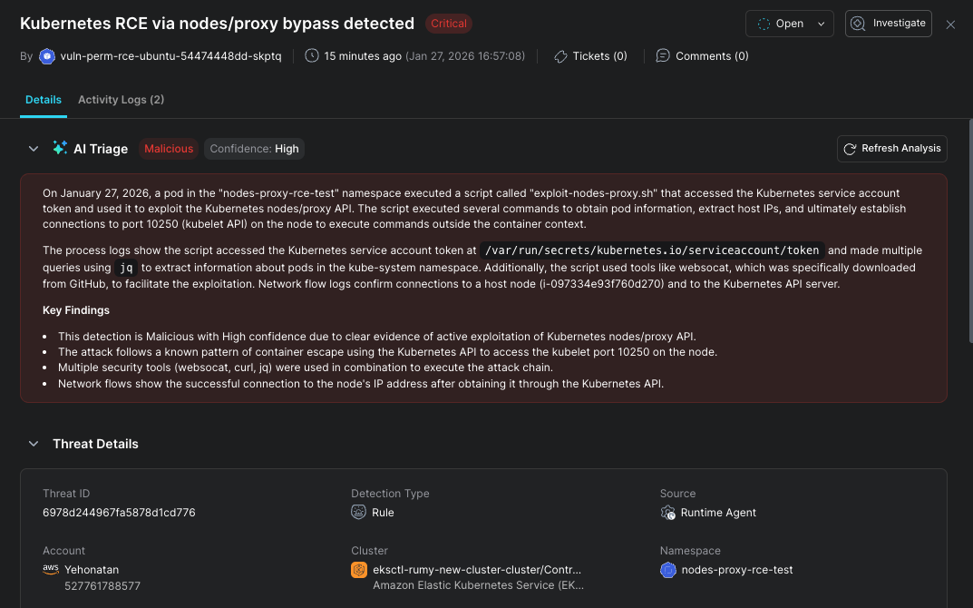Click the jq inline code snippet
This screenshot has width=973, height=608.
click(126, 268)
